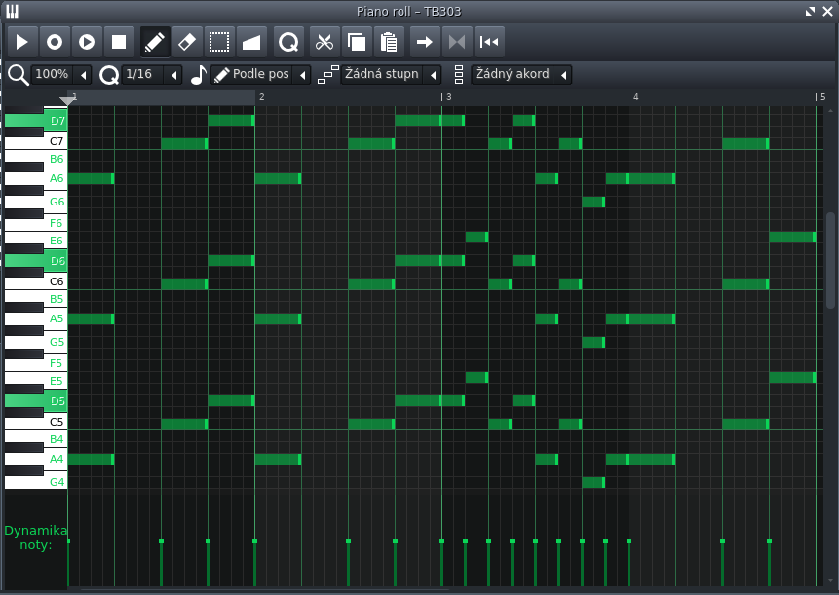Open the Žádný akord chord dropdown
Screen dimensions: 839x595
coord(515,74)
